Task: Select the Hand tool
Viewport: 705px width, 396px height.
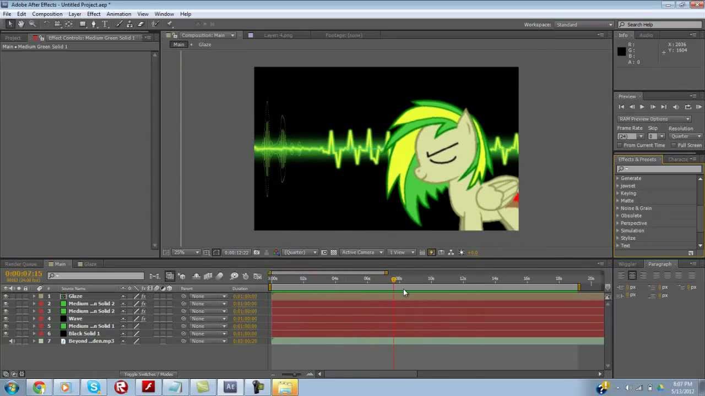Action: 21,24
